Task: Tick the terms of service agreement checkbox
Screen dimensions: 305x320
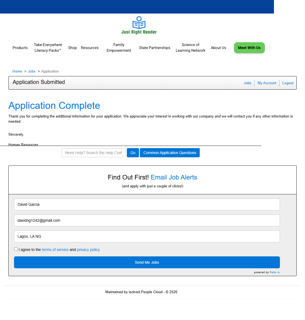Action: [16, 249]
